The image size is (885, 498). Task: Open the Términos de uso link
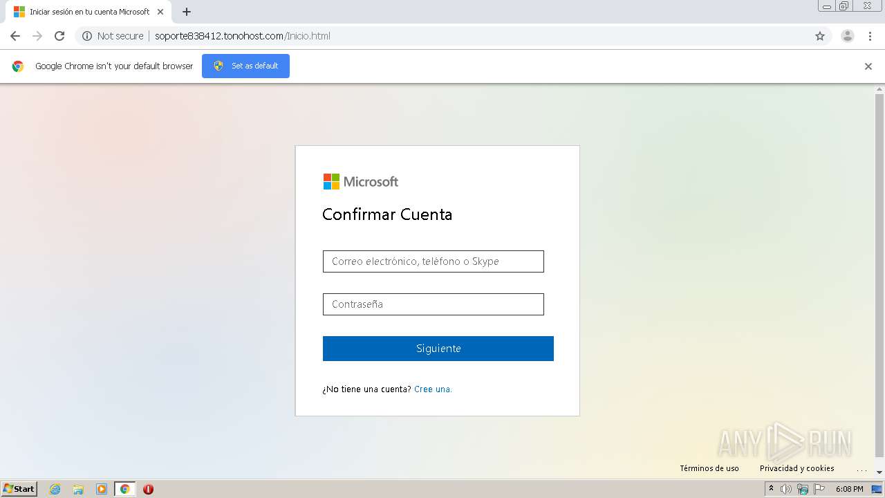pyautogui.click(x=709, y=468)
